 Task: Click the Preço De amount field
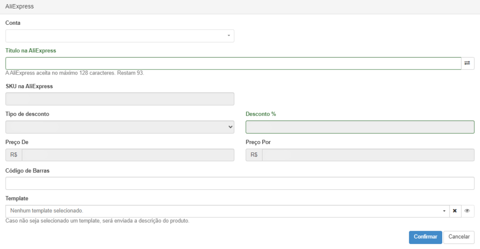128,155
